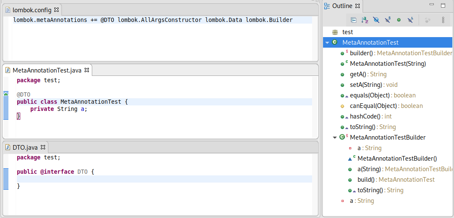Image resolution: width=454 pixels, height=218 pixels.
Task: Click the greyed Focus on Active Task icon
Action: click(427, 20)
